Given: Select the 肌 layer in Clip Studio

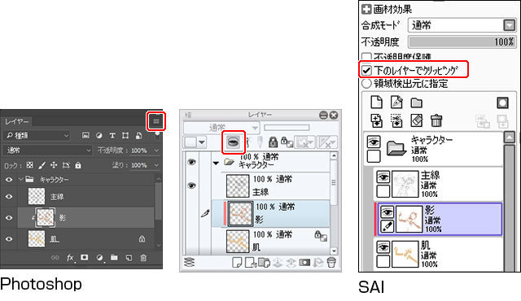Looking at the screenshot, I should 271,242.
